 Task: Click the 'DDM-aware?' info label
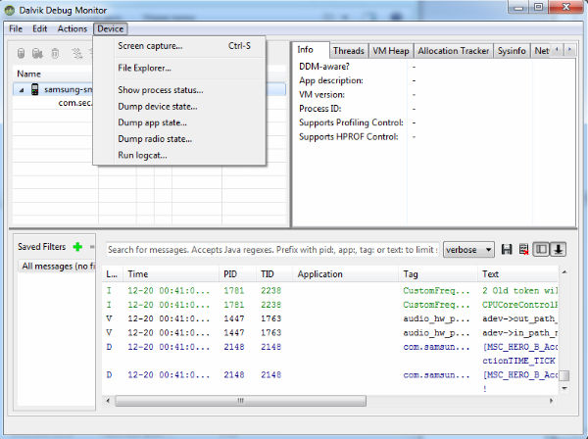click(324, 67)
